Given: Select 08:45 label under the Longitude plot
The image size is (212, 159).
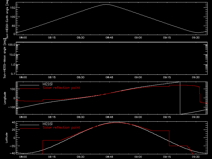Looking at the screenshot, I should [109, 117].
